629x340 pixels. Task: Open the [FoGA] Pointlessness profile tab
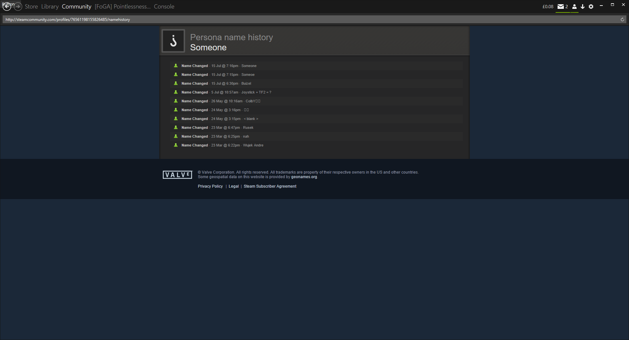[x=123, y=7]
